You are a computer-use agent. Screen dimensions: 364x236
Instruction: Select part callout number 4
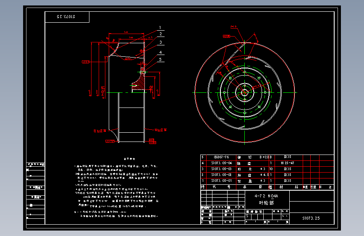160,52
